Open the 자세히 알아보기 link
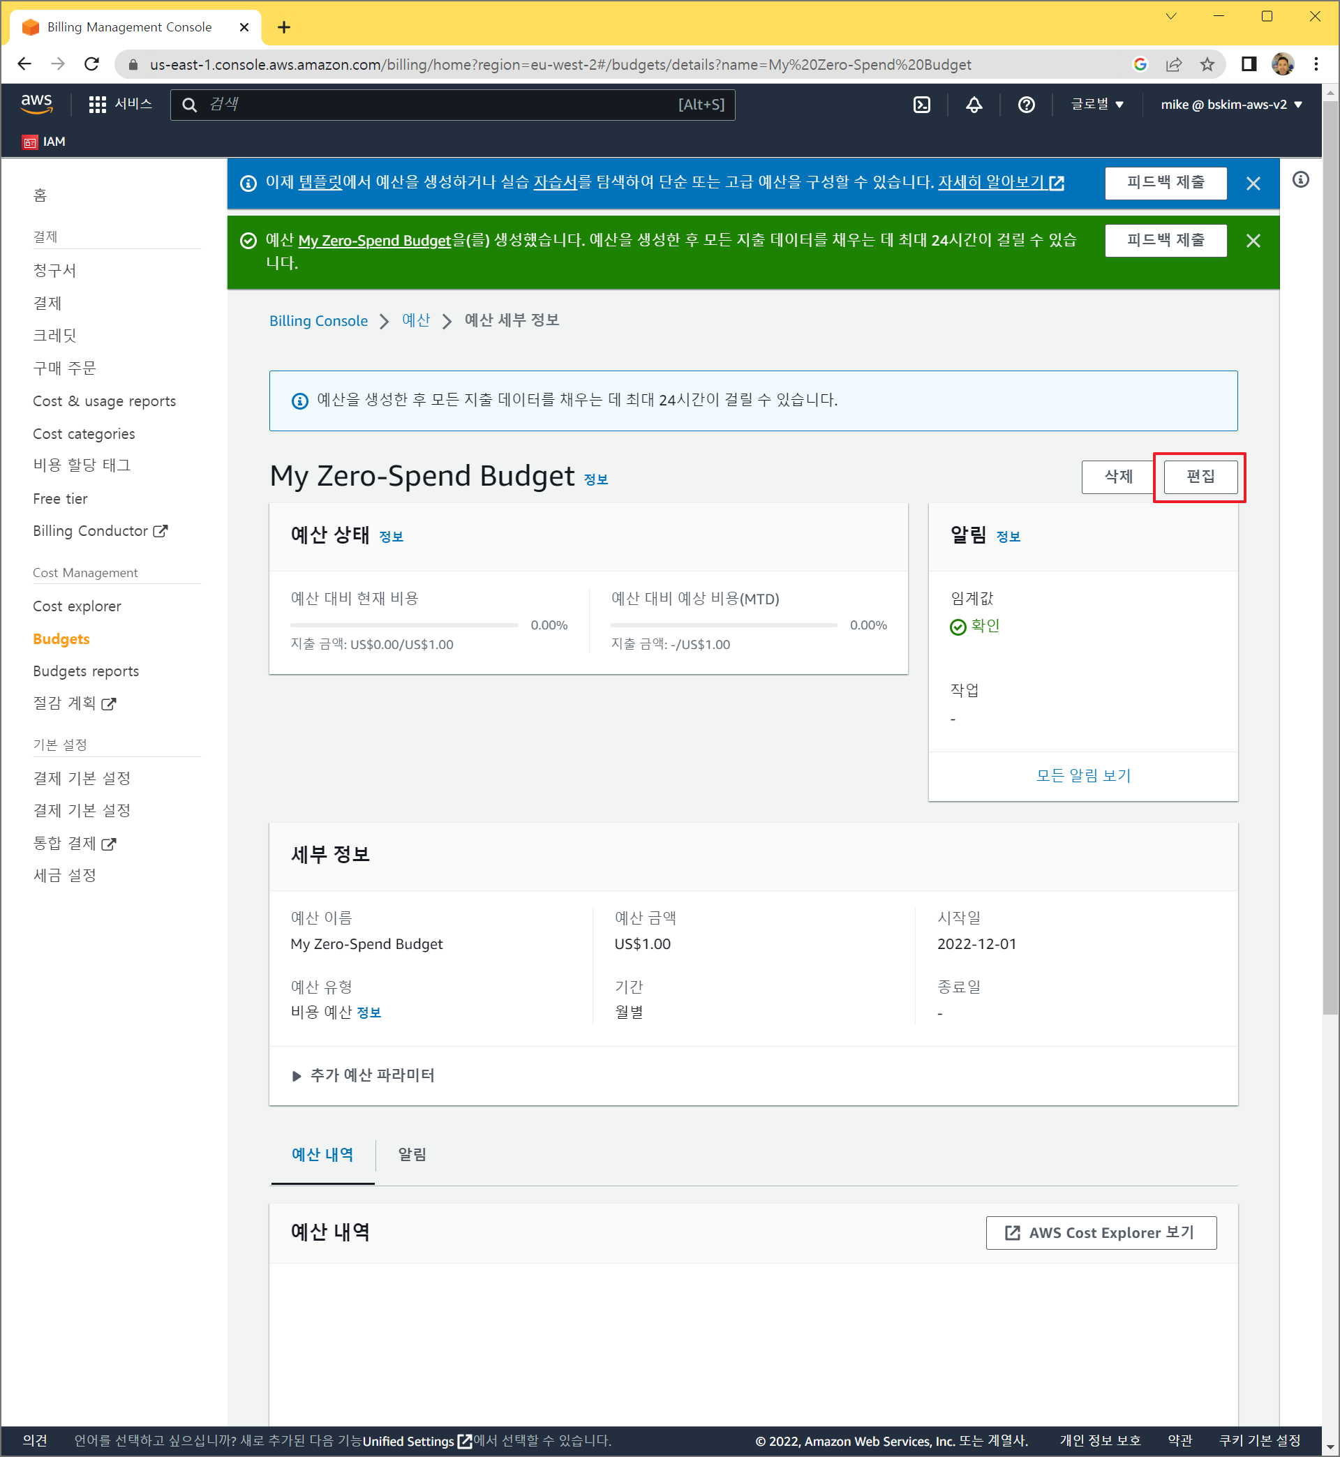The image size is (1340, 1457). click(1001, 182)
